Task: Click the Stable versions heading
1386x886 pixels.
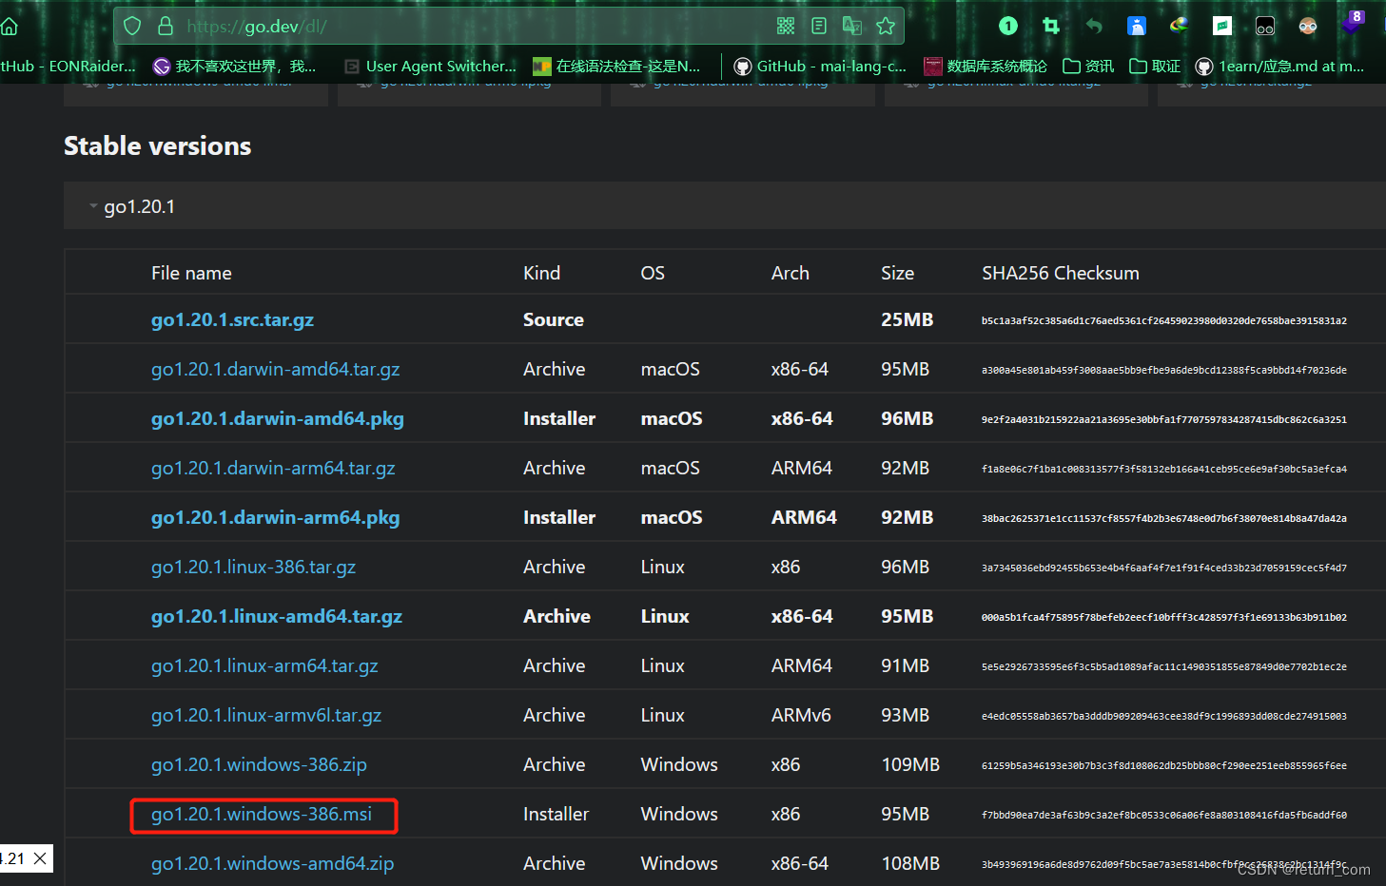Action: [157, 145]
